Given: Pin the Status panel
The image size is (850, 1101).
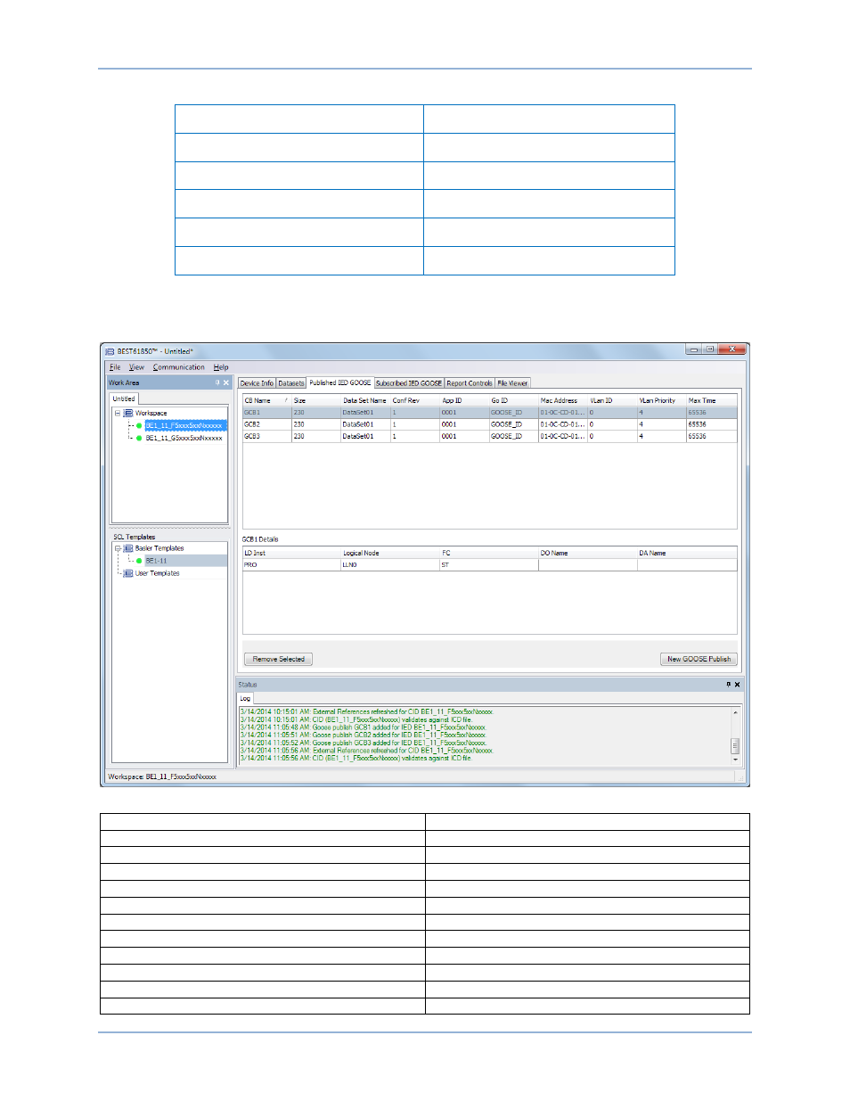Looking at the screenshot, I should 728,685.
